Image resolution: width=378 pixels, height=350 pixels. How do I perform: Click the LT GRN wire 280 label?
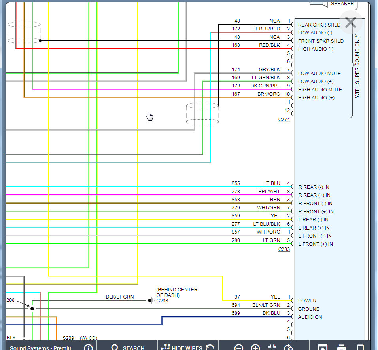tap(272, 240)
